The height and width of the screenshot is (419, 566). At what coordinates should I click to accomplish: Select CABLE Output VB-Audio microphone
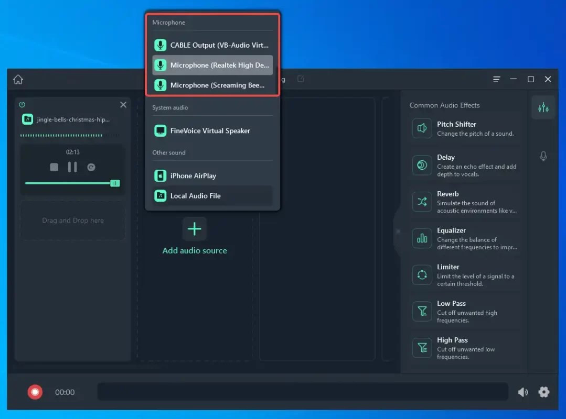tap(212, 45)
